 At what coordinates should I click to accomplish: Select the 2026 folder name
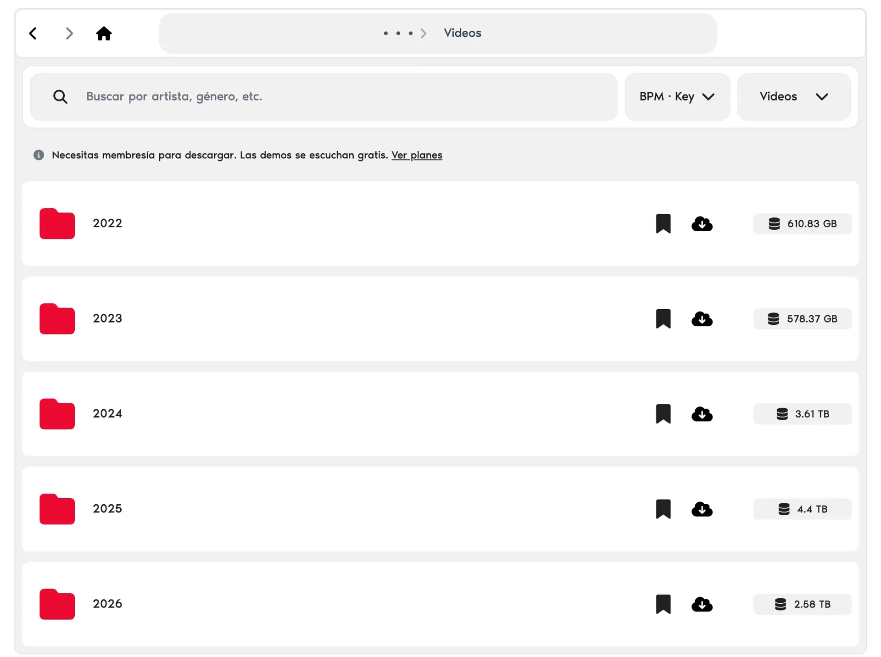pyautogui.click(x=107, y=603)
